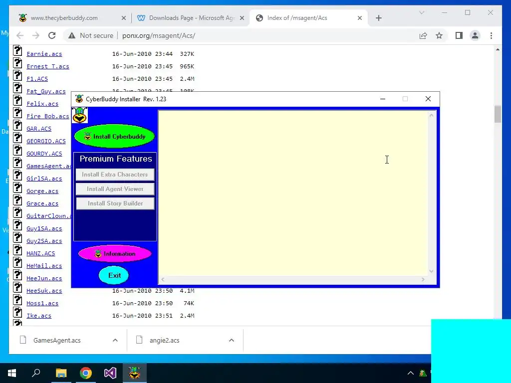The width and height of the screenshot is (511, 383).
Task: Open the Ernest T.acs file link
Action: click(48, 66)
